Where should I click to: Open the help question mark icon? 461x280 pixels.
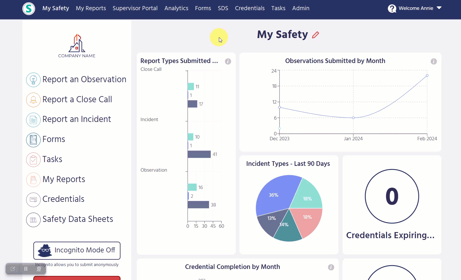pos(392,8)
